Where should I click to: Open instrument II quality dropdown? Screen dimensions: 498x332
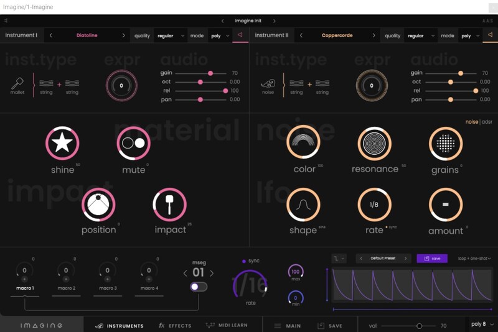point(421,35)
